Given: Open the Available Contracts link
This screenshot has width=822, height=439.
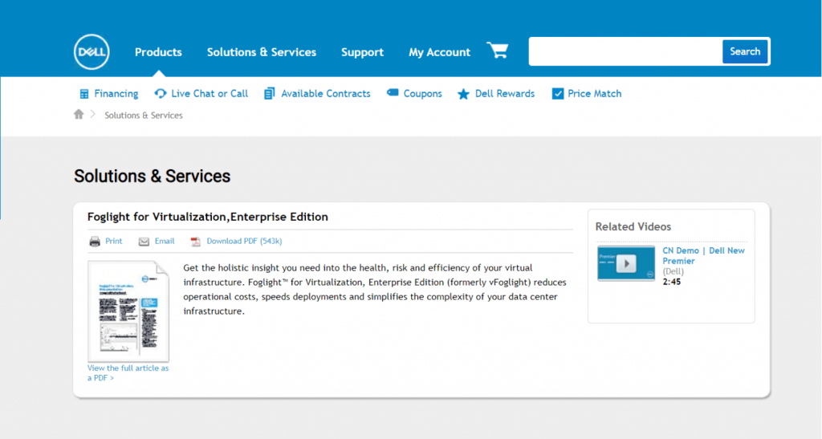Looking at the screenshot, I should (326, 93).
